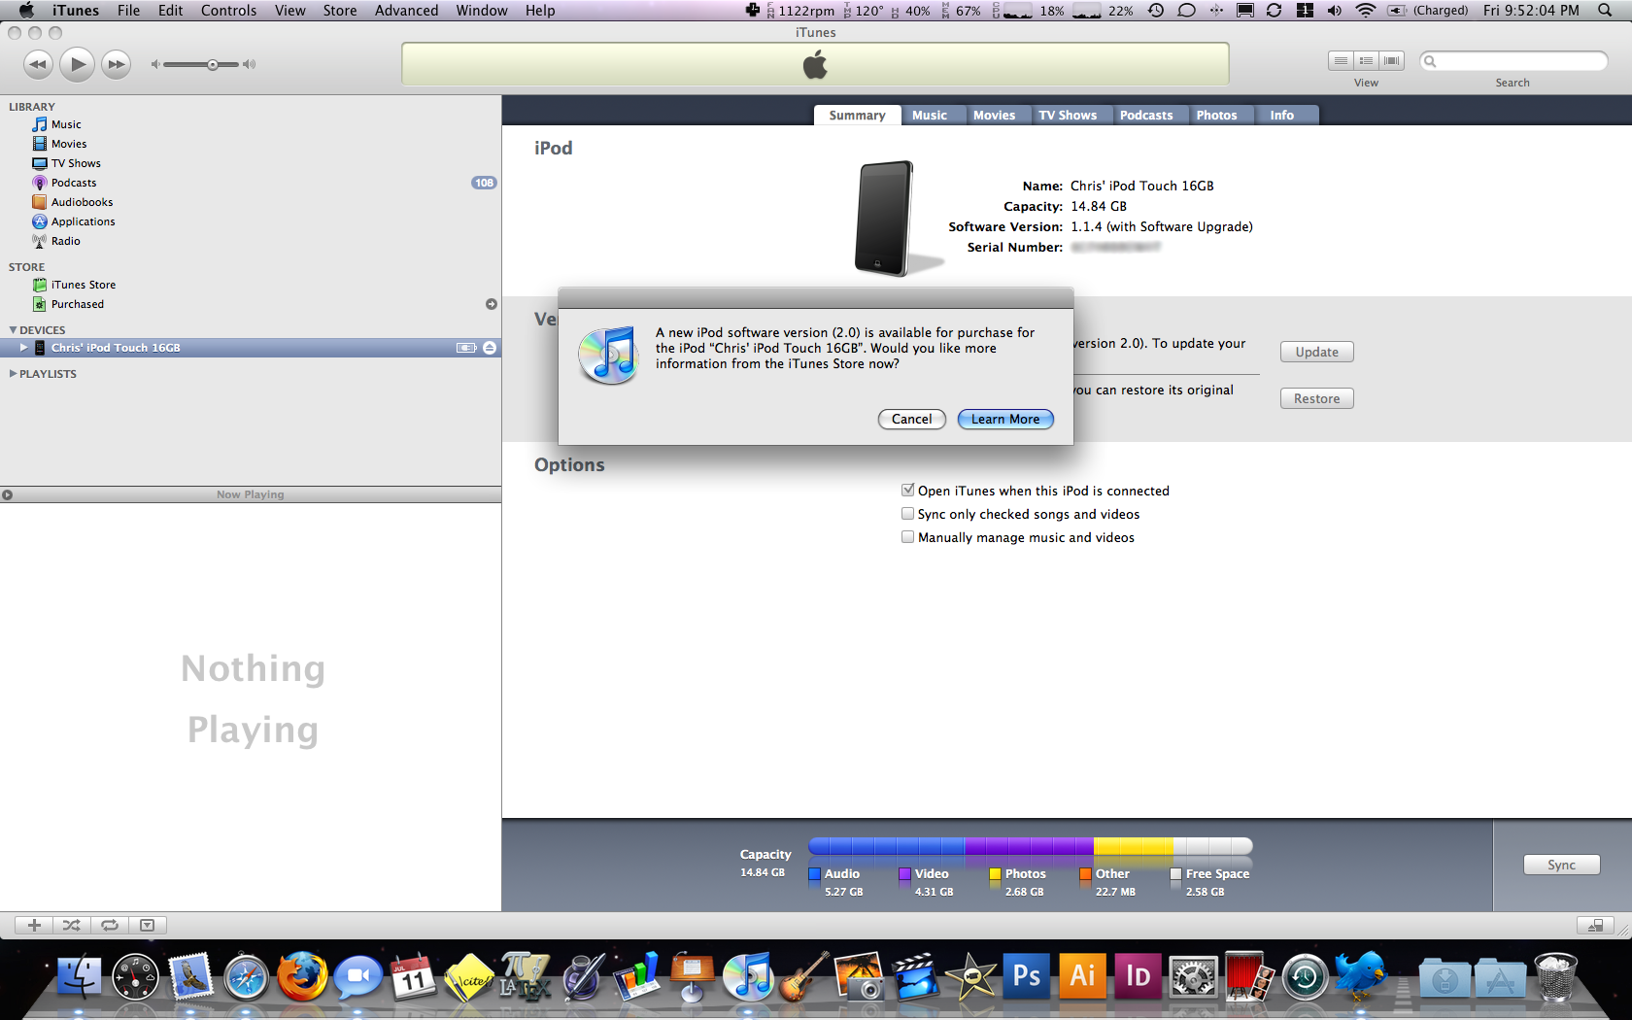Screen dimensions: 1632x1020
Task: Open Photoshop from the Dock
Action: click(1027, 976)
